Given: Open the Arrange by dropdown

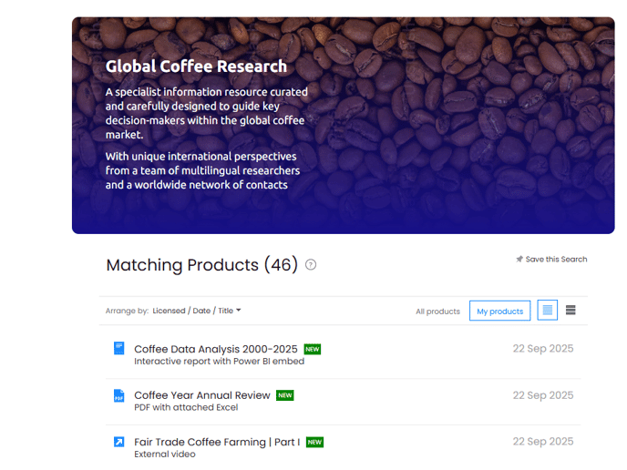Looking at the screenshot, I should tap(197, 311).
